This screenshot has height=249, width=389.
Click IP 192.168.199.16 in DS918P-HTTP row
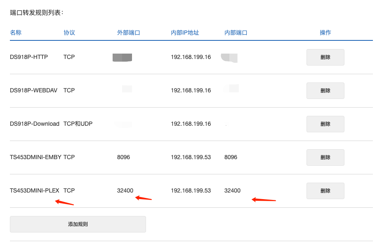tap(191, 57)
